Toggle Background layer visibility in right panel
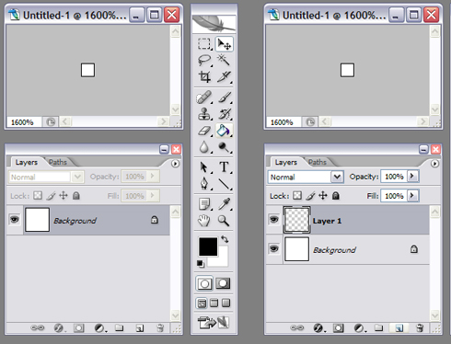 pyautogui.click(x=274, y=248)
